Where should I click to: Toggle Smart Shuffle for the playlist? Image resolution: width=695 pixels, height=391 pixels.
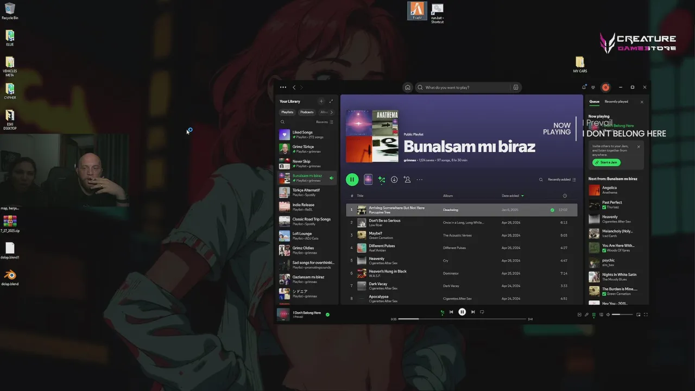click(382, 180)
